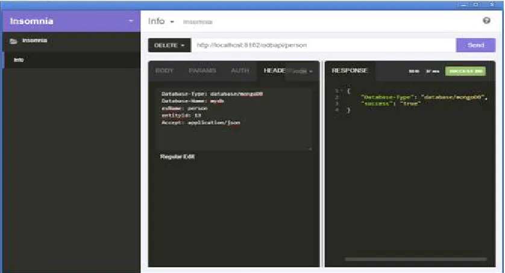505x273 pixels.
Task: Click "Database-Type" key in response JSON
Action: [x=387, y=97]
